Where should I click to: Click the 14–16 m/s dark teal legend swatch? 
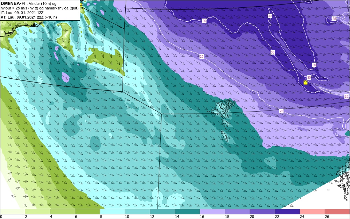(188, 212)
